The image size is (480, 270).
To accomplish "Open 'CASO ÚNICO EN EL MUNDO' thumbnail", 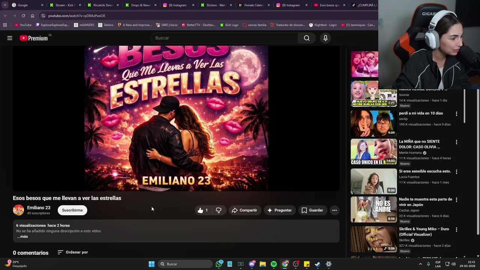I will coord(373,152).
